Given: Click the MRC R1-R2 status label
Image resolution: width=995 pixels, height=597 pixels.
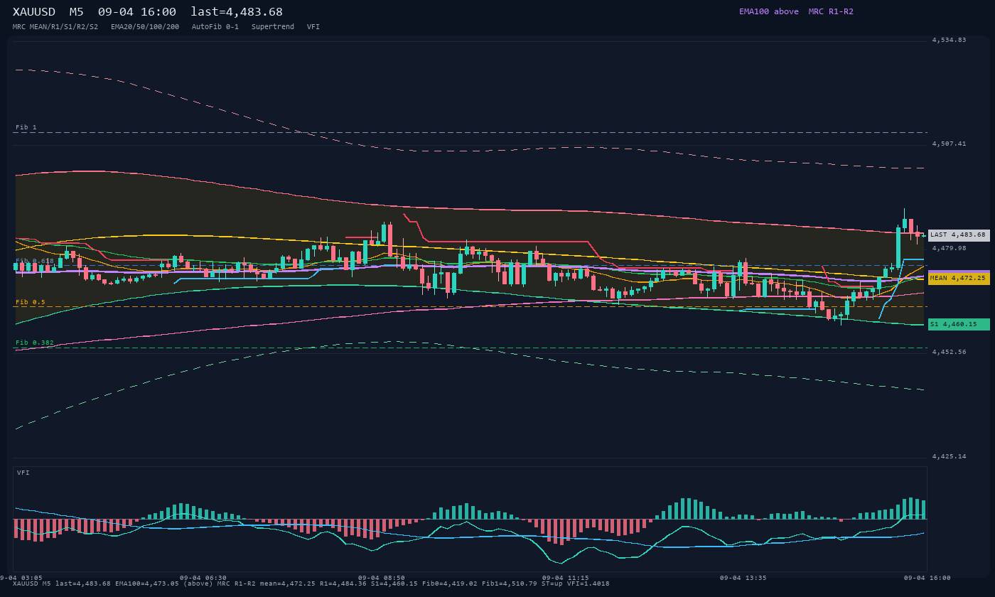Looking at the screenshot, I should click(x=831, y=11).
